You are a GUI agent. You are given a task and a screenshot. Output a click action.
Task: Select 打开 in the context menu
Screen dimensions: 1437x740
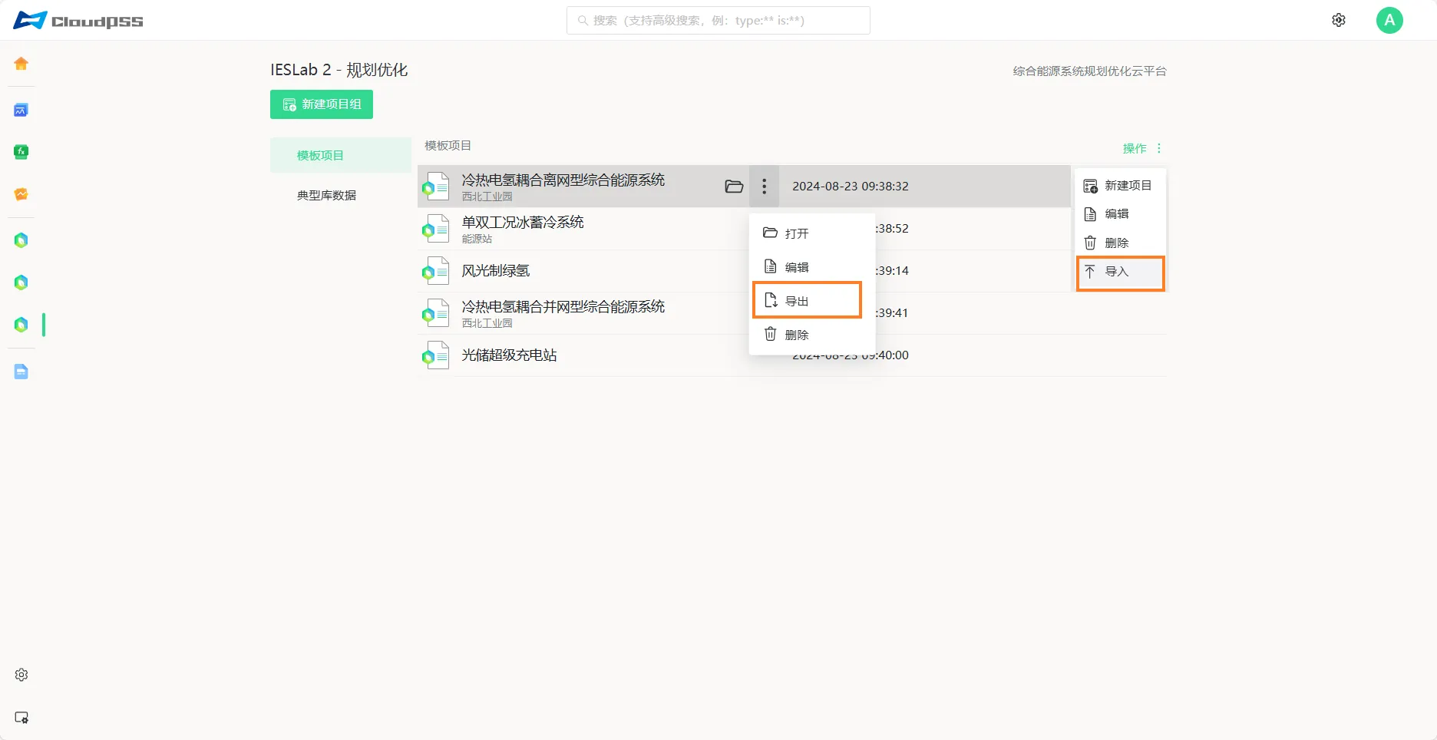coord(812,233)
